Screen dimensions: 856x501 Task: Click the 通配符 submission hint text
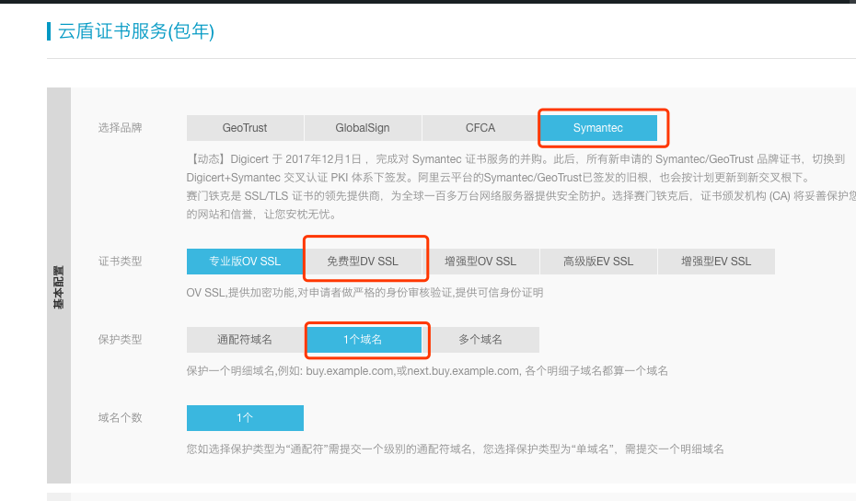coord(456,449)
